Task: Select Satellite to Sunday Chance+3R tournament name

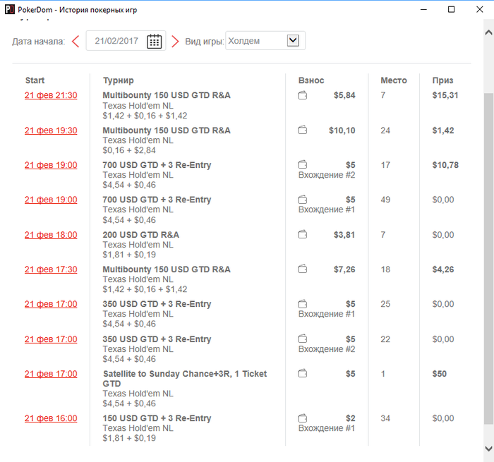Action: pyautogui.click(x=185, y=379)
